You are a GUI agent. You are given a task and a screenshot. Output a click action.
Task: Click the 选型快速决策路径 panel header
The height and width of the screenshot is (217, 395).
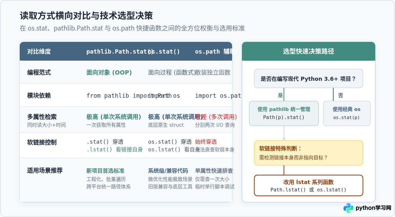point(309,51)
